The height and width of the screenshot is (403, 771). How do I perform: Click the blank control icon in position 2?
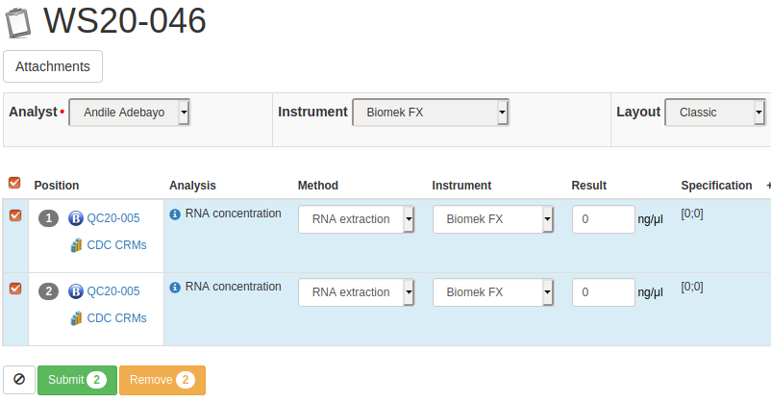coord(76,291)
